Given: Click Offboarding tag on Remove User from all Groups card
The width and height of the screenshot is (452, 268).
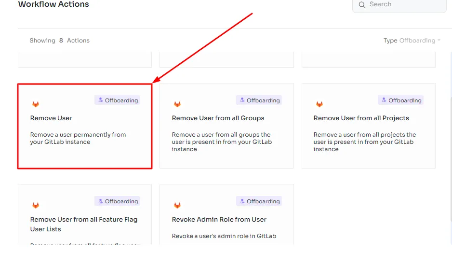Looking at the screenshot, I should [259, 100].
